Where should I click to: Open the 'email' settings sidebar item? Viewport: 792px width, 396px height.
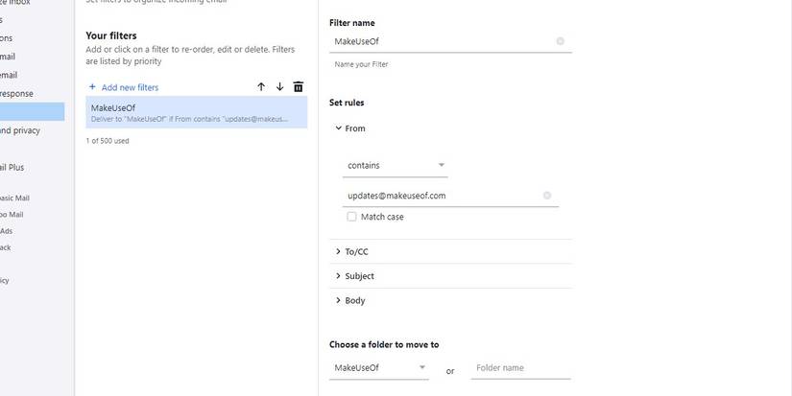point(9,75)
